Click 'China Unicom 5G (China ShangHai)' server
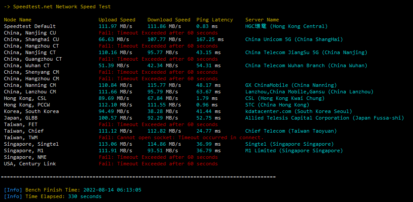413x202 pixels. (294, 40)
